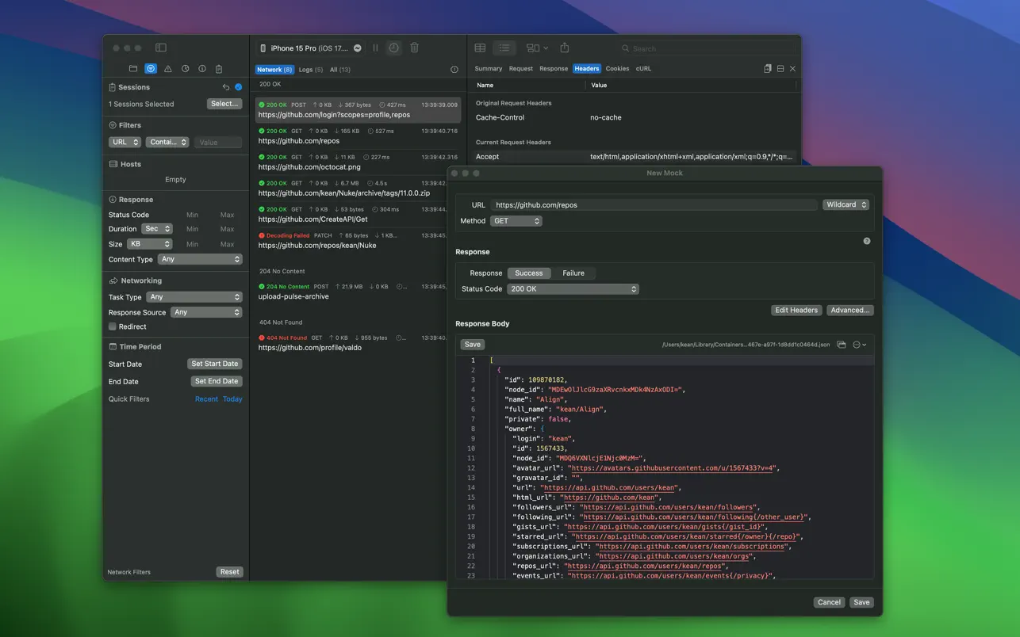Click the Advanced... button
Viewport: 1020px width, 637px height.
(850, 310)
